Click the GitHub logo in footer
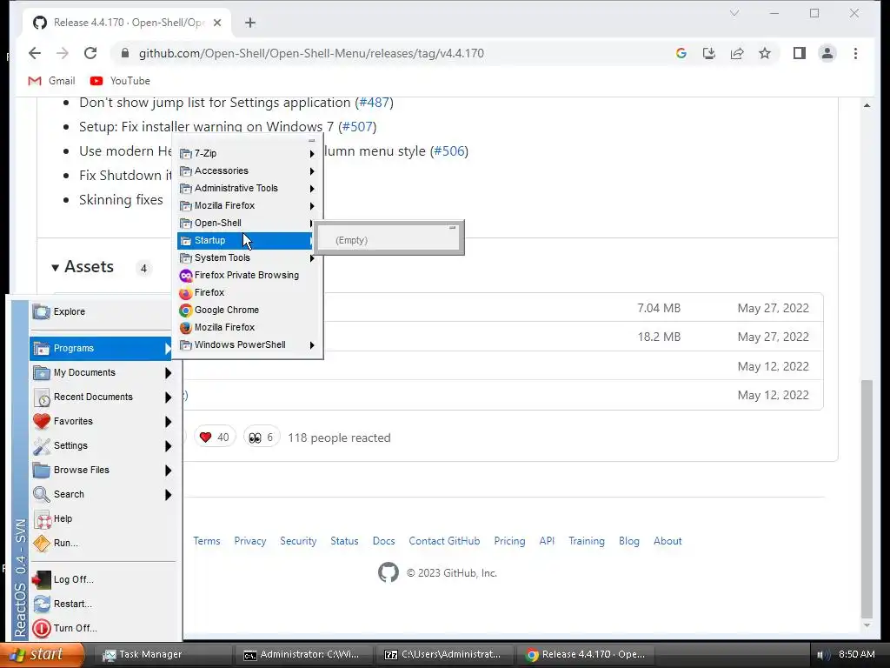 (389, 572)
